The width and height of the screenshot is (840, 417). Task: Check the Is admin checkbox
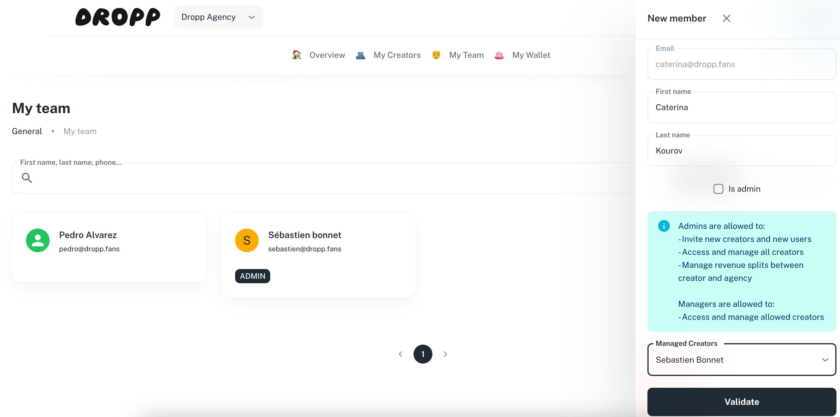[718, 189]
